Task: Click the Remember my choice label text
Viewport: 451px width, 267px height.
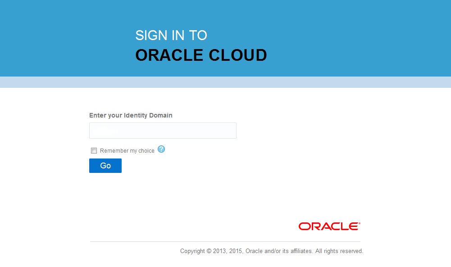Action: click(127, 150)
